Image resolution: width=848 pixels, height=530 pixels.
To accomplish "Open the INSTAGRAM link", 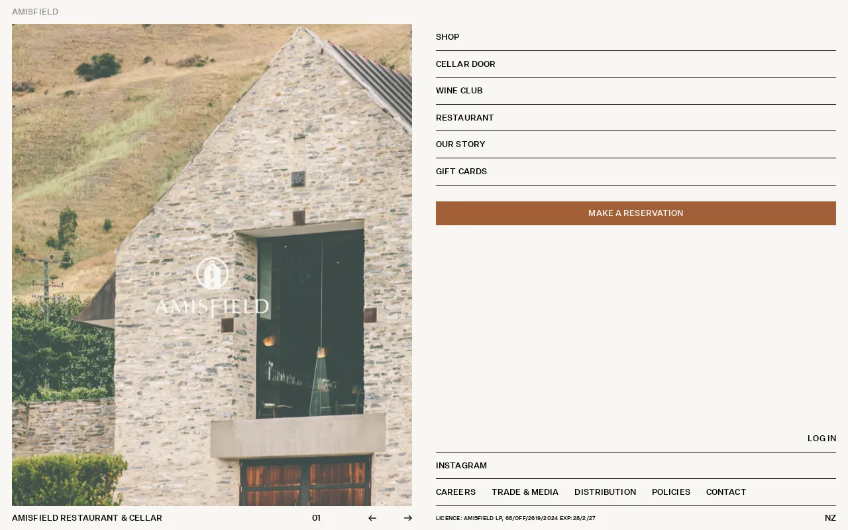I will coord(461,465).
